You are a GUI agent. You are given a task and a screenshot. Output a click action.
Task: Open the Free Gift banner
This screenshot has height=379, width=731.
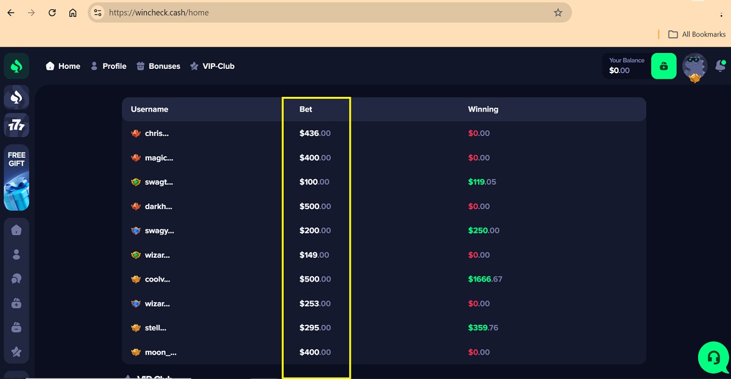[16, 177]
